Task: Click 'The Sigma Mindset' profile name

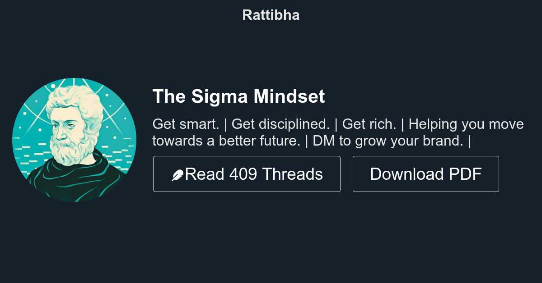Action: (238, 96)
